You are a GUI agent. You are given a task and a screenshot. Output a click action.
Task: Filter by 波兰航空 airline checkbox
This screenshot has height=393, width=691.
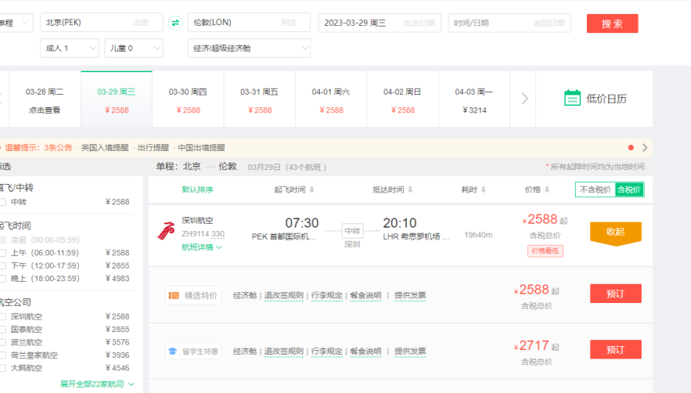tap(3, 342)
